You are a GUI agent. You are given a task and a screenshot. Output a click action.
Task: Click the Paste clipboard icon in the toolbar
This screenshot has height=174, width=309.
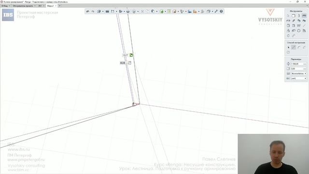click(x=153, y=12)
